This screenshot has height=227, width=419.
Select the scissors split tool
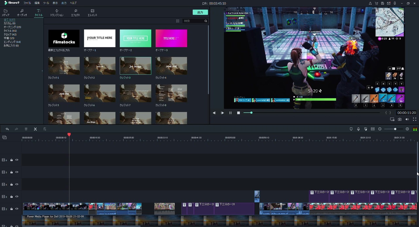(35, 129)
